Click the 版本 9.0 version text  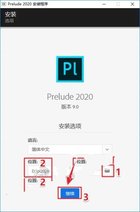click(x=70, y=107)
